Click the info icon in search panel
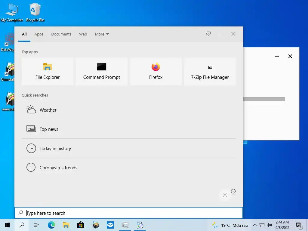 tap(233, 191)
